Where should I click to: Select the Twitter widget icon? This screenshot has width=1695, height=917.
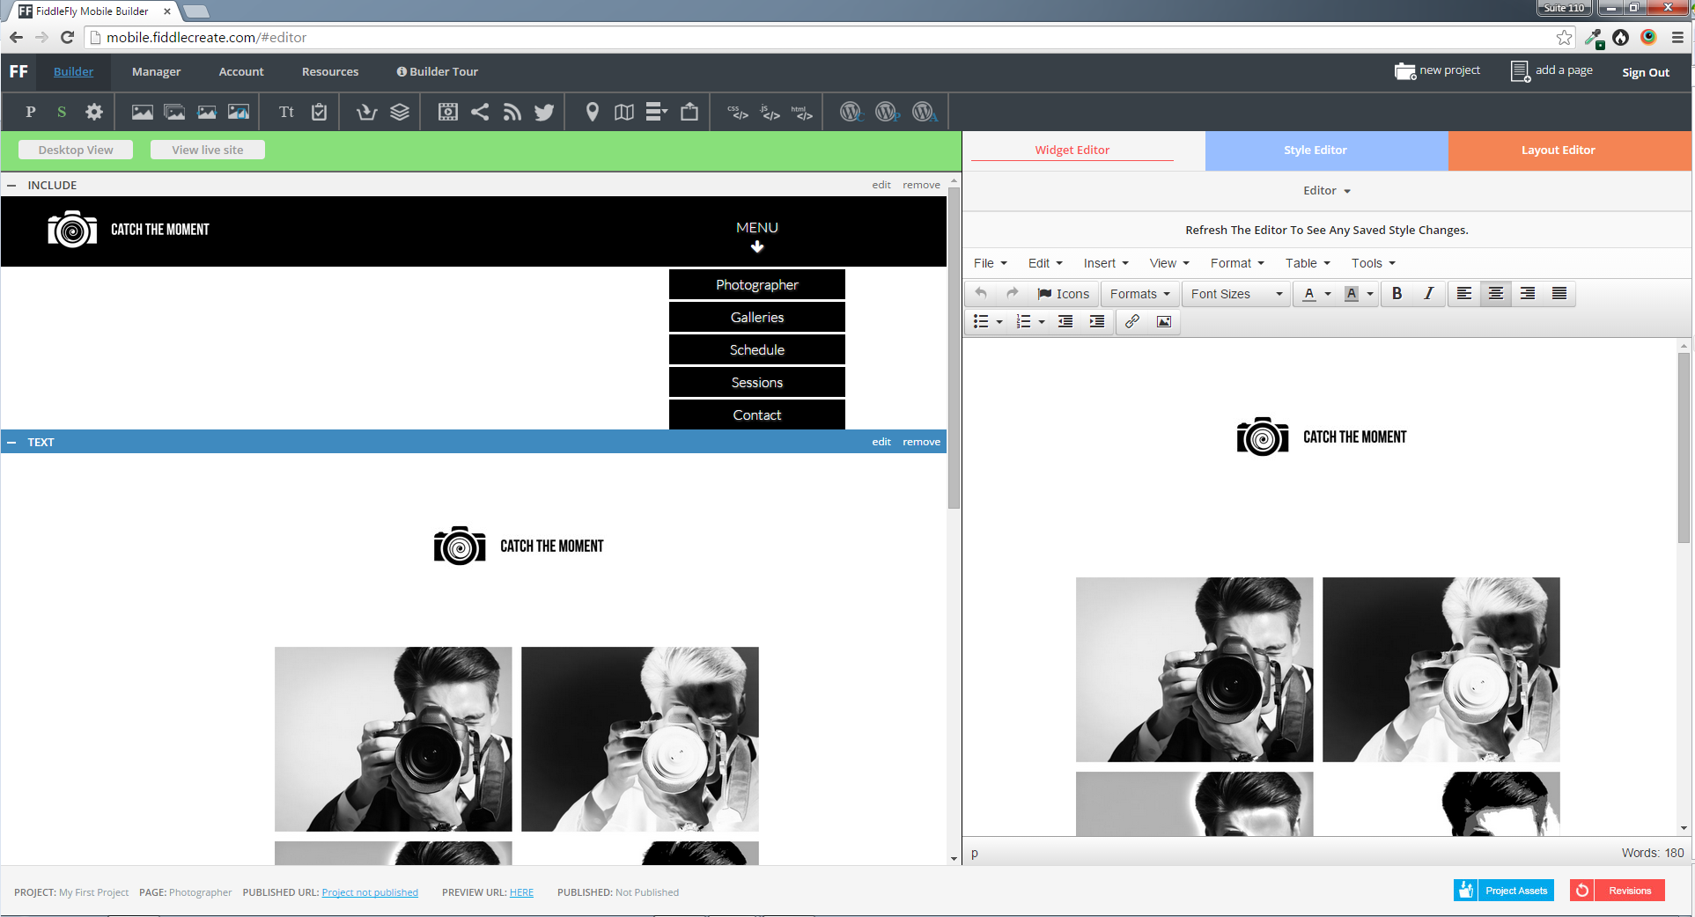click(x=544, y=112)
